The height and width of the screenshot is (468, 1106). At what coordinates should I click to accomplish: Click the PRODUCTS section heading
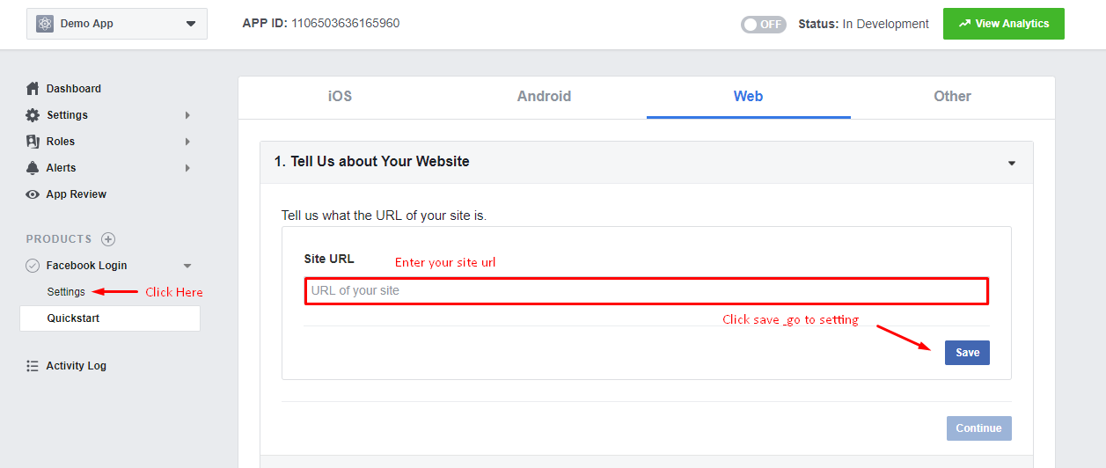59,239
